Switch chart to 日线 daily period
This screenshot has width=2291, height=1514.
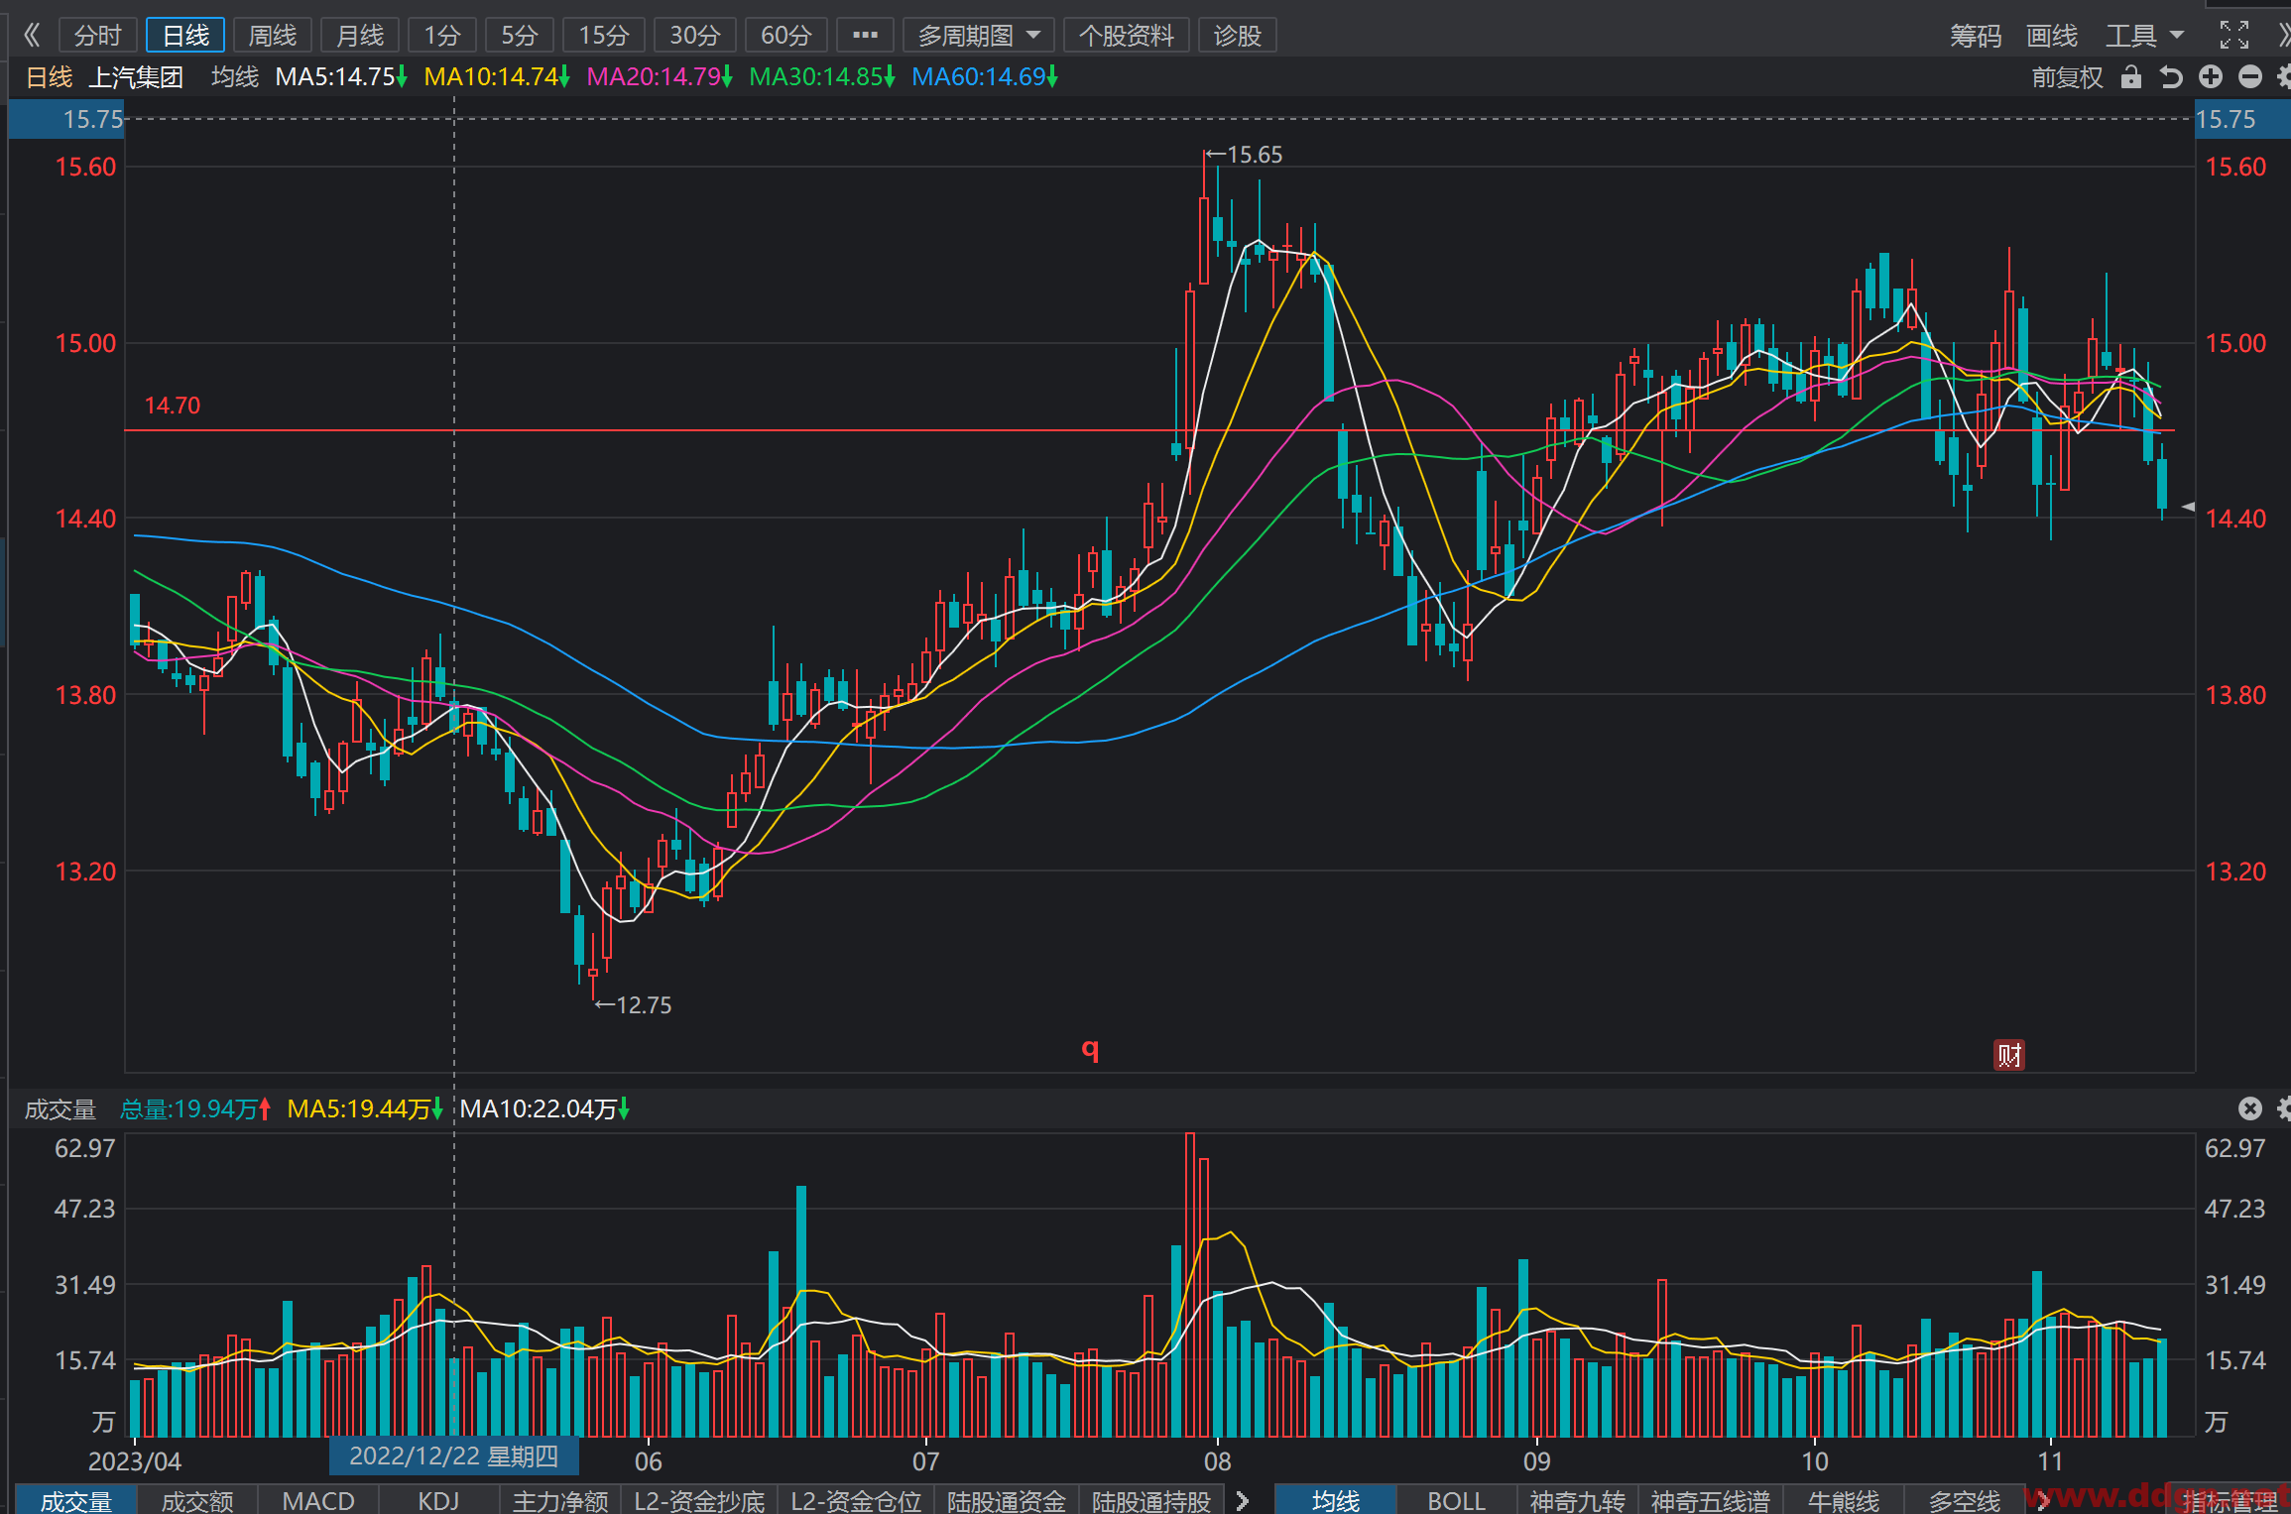[x=185, y=36]
